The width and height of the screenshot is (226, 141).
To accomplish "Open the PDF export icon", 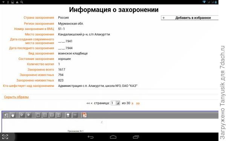I will [84, 115].
